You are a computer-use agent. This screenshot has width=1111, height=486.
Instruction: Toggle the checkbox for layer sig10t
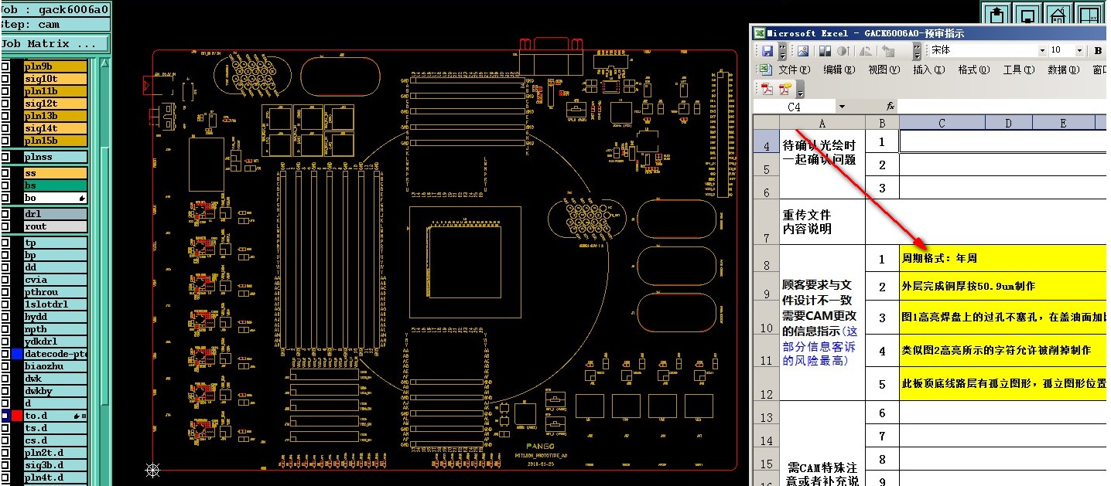click(5, 79)
